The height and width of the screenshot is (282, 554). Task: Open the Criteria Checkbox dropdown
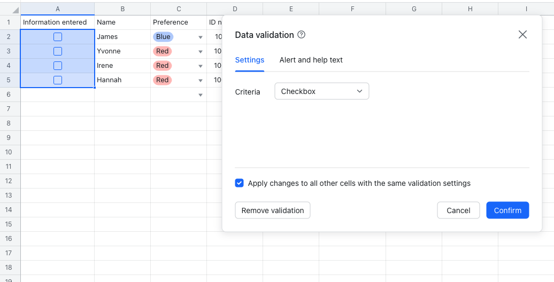[321, 91]
